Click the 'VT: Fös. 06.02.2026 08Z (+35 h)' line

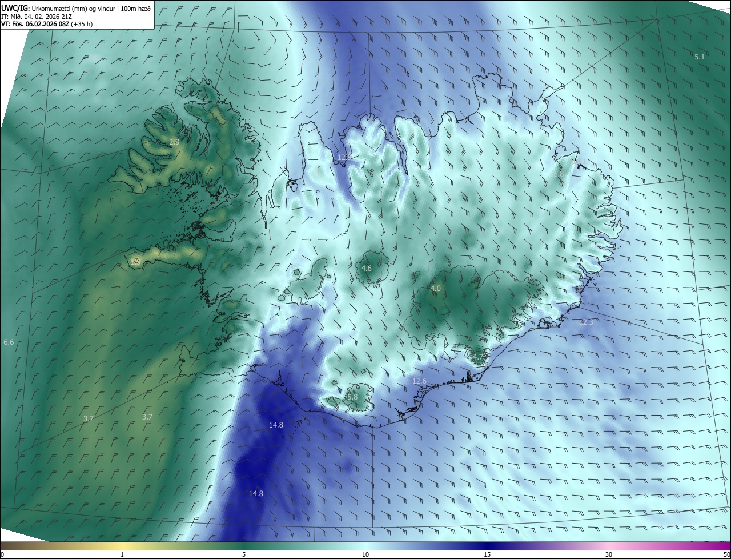tap(47, 24)
